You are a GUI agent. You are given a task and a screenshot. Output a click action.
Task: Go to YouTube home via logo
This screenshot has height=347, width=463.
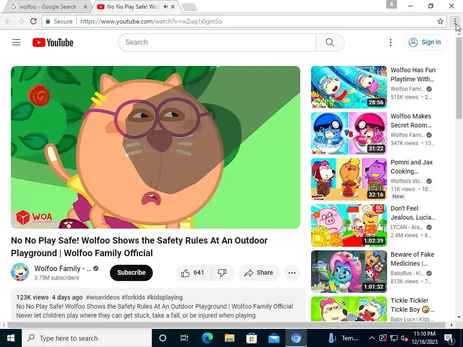click(53, 42)
